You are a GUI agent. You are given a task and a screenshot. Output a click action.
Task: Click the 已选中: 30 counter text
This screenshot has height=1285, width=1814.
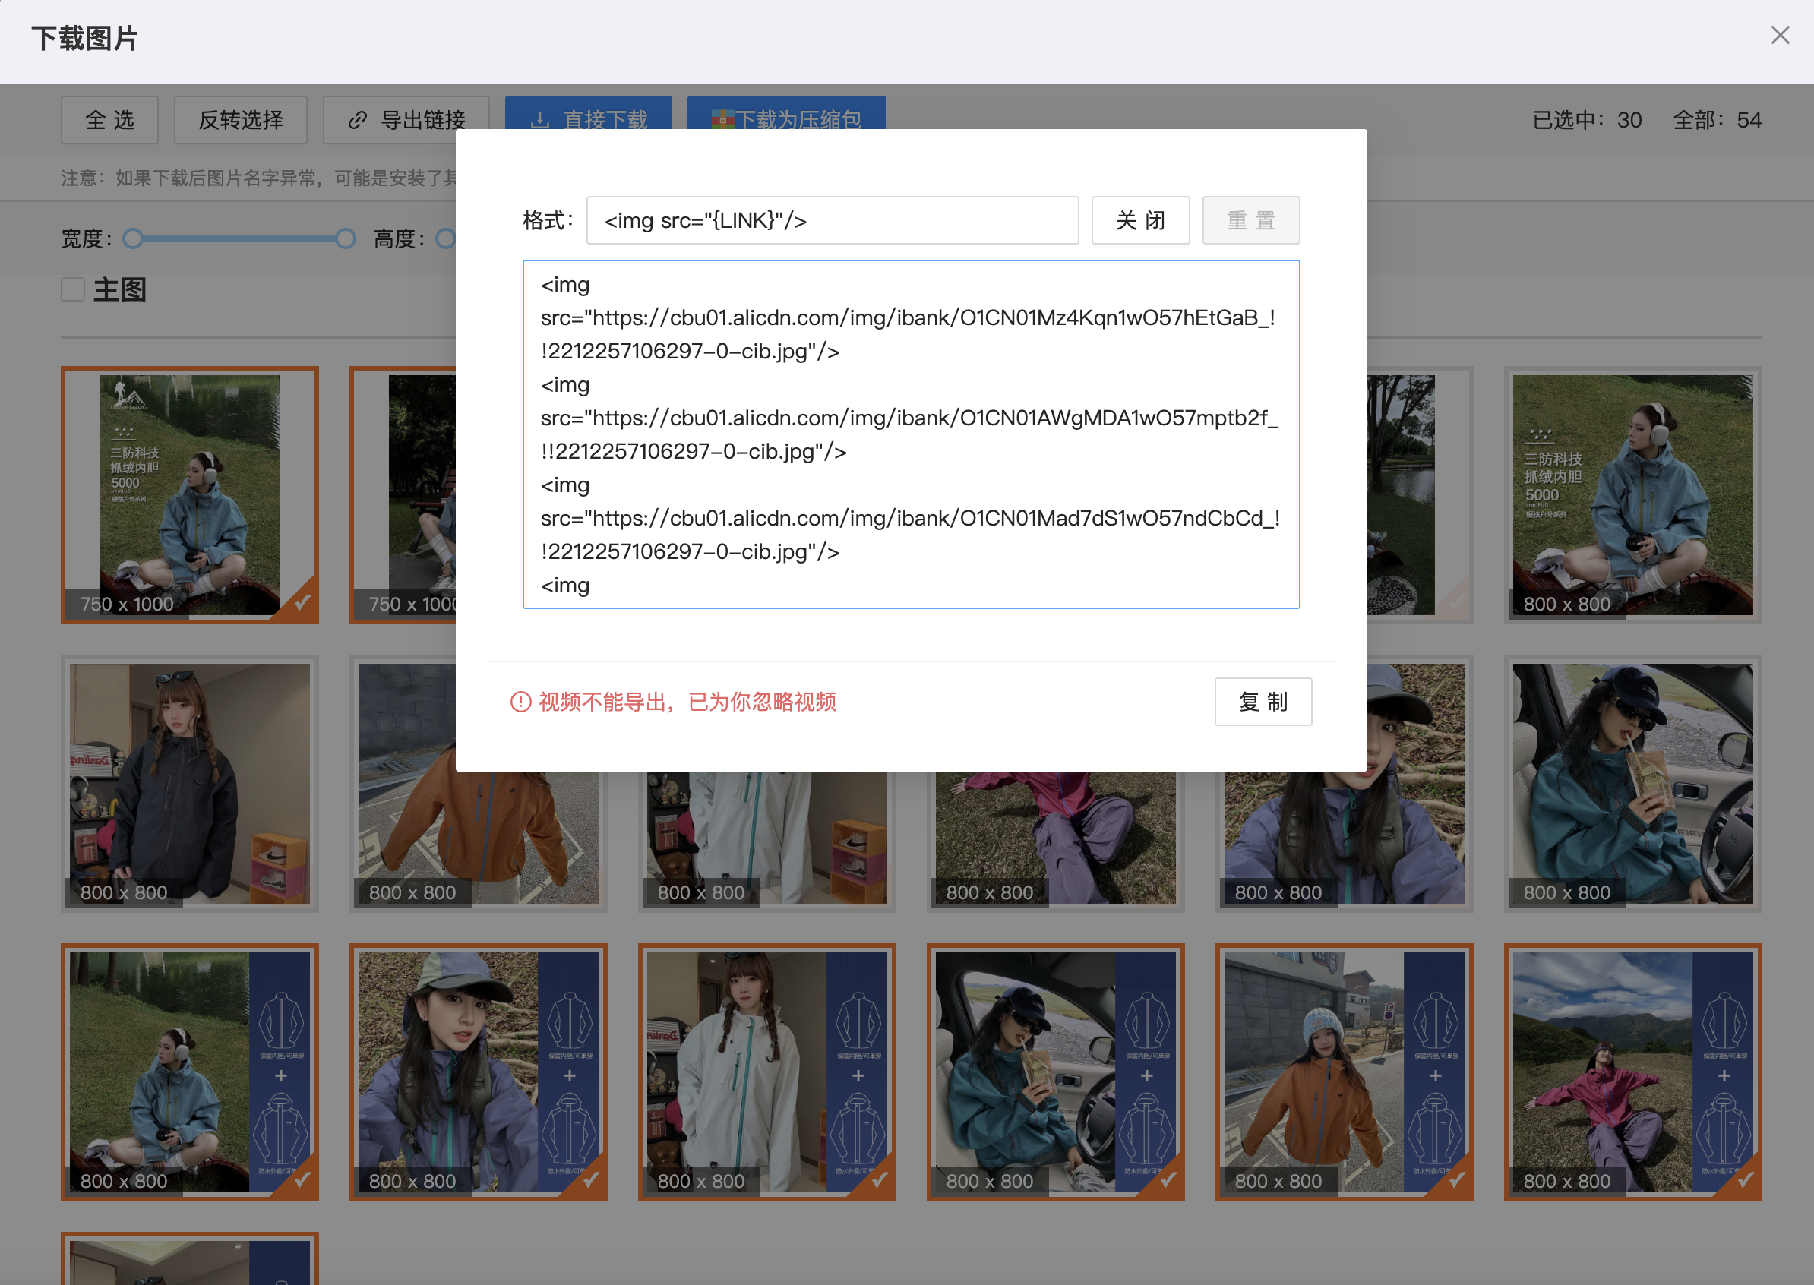(1587, 120)
